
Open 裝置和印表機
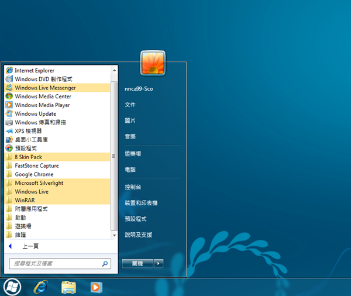click(x=141, y=203)
